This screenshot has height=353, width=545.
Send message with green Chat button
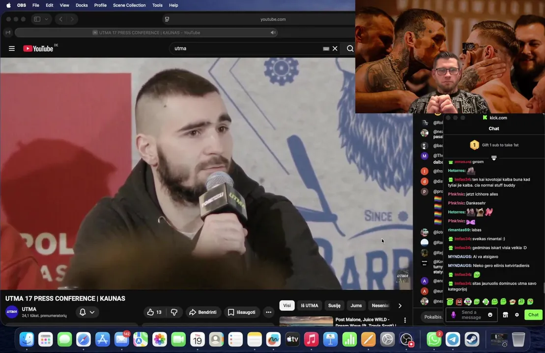tap(534, 315)
